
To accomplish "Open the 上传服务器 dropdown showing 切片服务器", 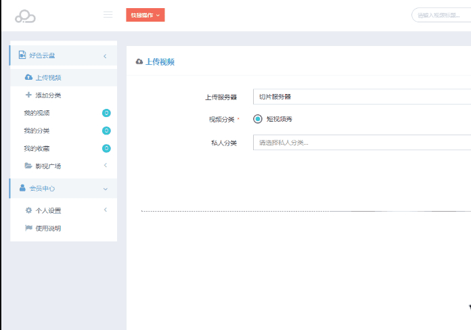I will 361,97.
